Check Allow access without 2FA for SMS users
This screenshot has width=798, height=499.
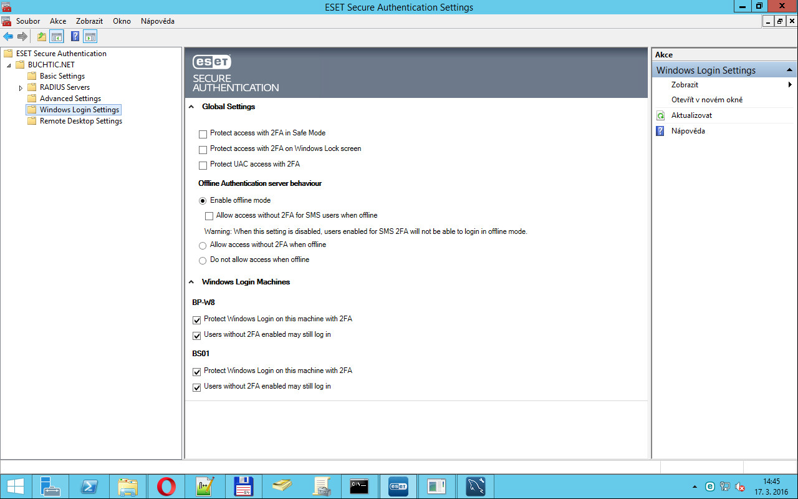[209, 216]
